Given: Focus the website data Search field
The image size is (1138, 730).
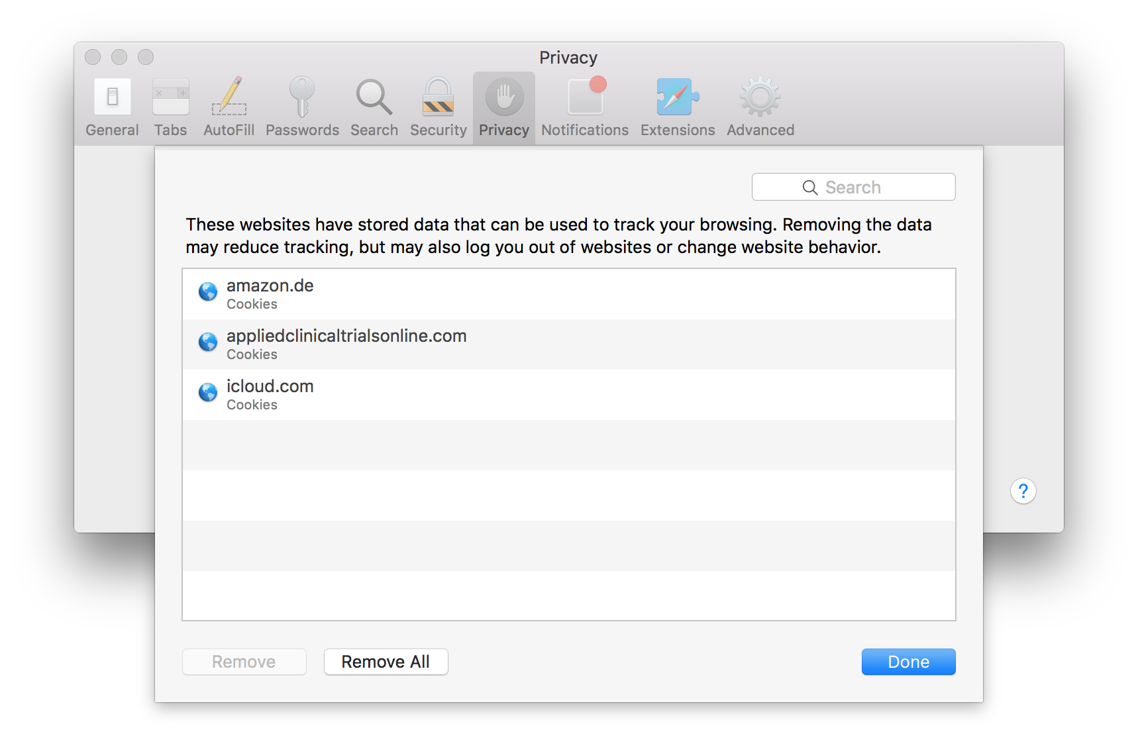Looking at the screenshot, I should [853, 187].
